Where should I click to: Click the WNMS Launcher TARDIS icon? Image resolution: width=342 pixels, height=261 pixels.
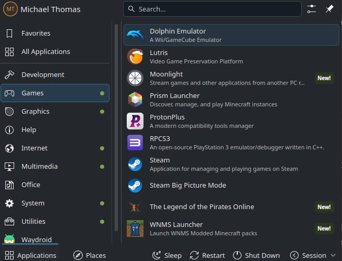coord(135,229)
